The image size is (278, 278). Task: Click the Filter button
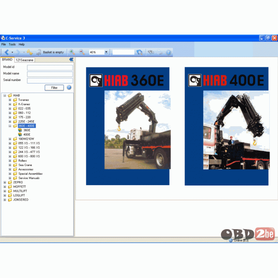[x=54, y=88]
